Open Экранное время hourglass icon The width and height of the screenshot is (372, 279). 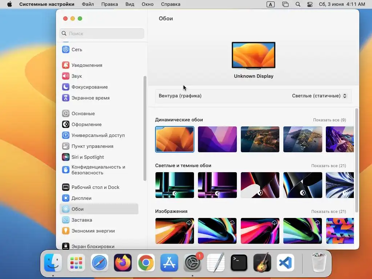[x=66, y=98]
